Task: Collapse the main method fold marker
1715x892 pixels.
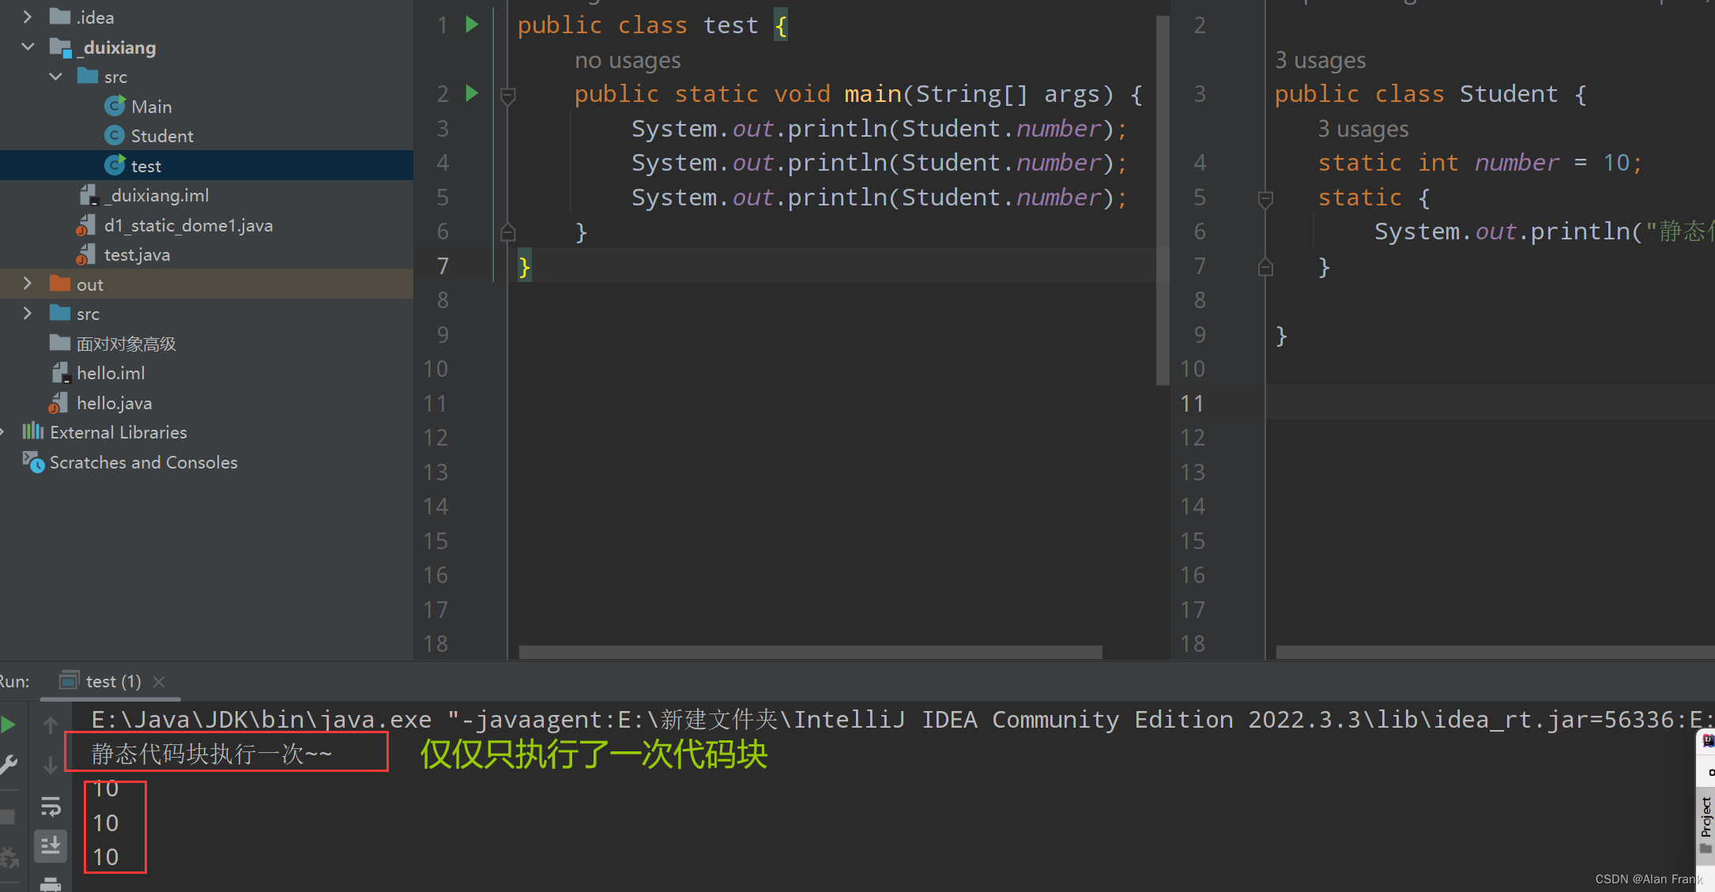Action: pyautogui.click(x=508, y=96)
